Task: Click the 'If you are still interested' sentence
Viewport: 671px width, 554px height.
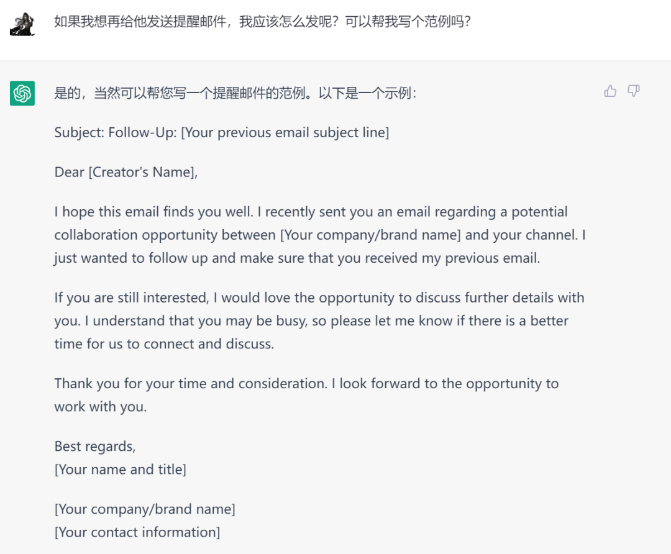Action: point(132,297)
